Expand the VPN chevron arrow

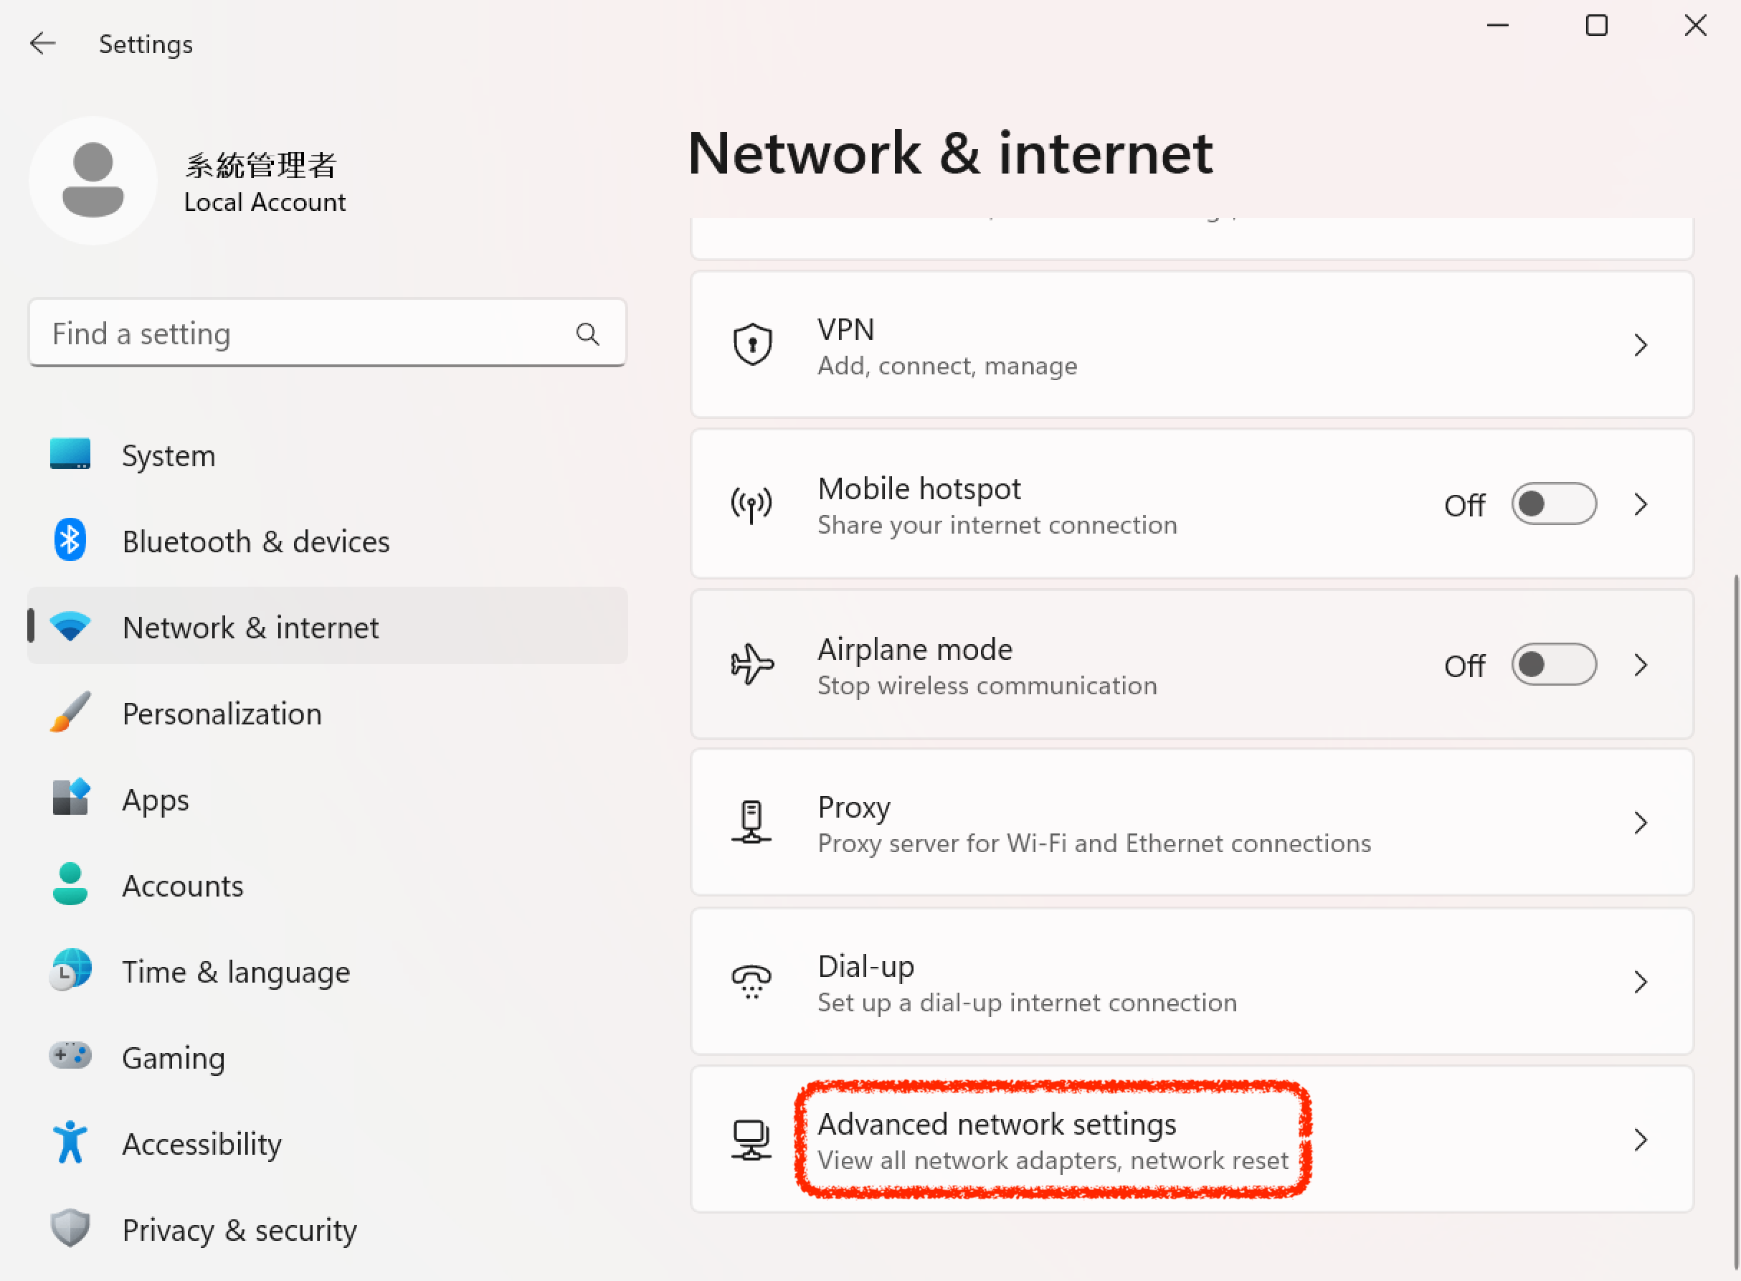1640,345
